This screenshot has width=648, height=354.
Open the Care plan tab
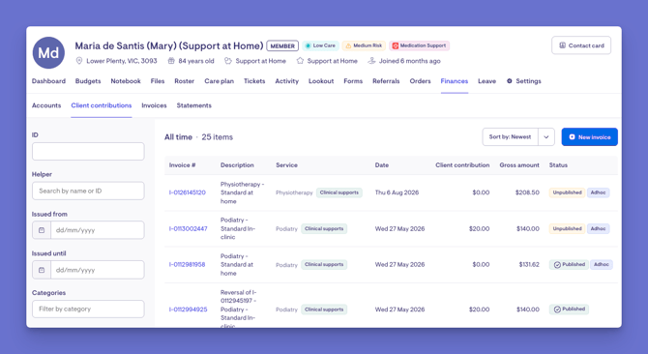pos(219,81)
